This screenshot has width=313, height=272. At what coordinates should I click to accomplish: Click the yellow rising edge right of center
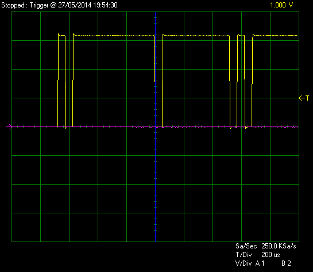point(163,81)
